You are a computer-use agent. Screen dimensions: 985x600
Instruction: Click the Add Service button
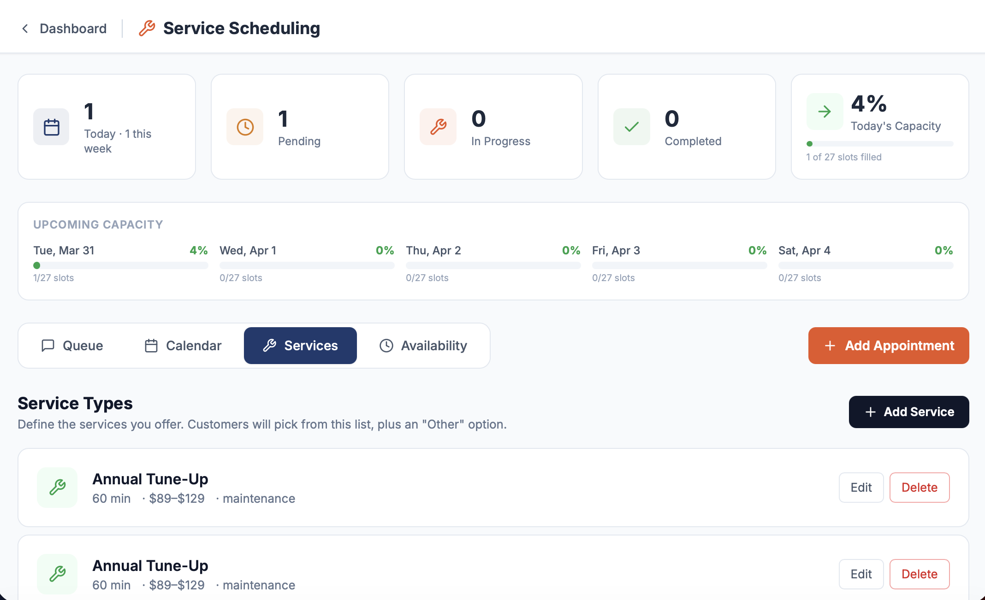tap(908, 412)
